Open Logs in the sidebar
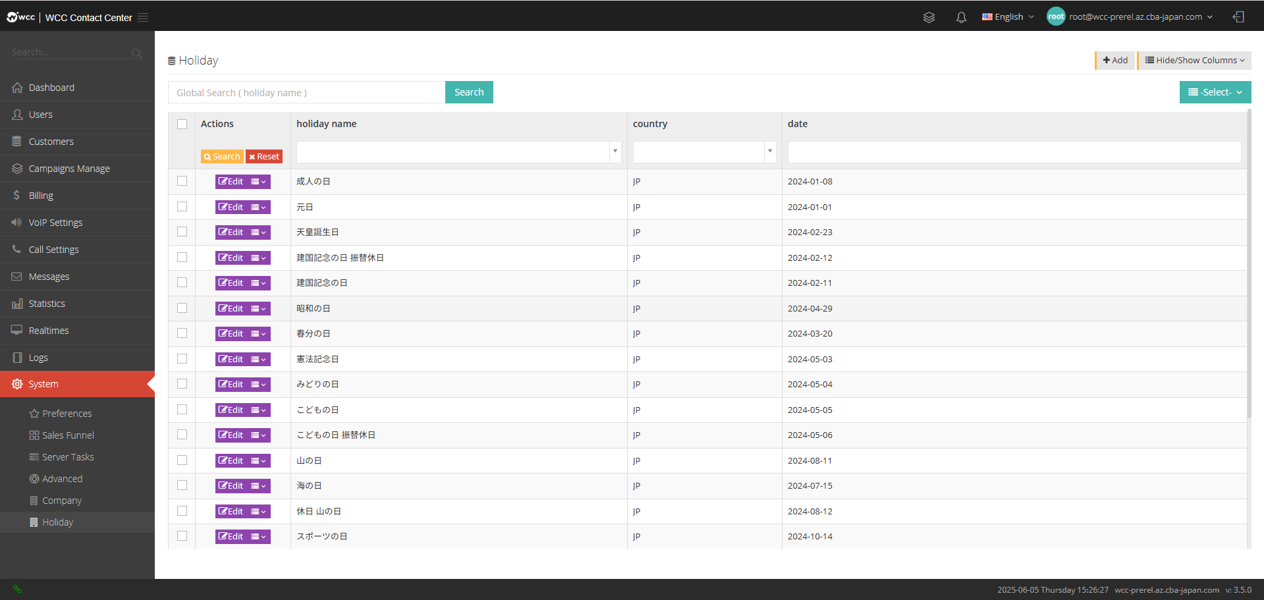The width and height of the screenshot is (1264, 600). [77, 358]
